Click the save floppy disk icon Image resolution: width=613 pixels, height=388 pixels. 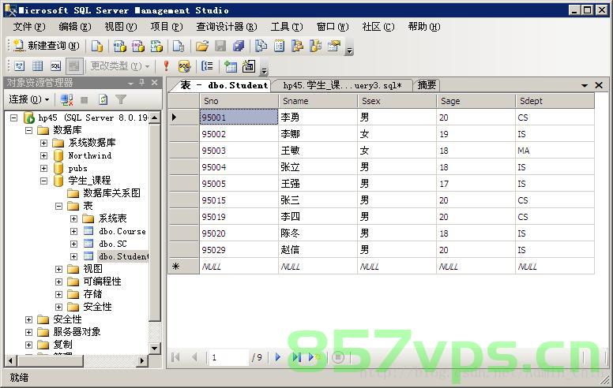click(220, 46)
